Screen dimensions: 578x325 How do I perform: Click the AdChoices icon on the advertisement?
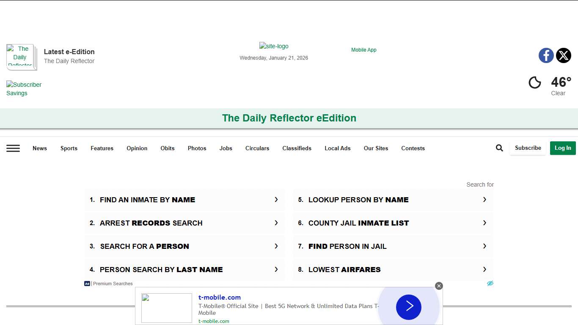[x=490, y=283]
